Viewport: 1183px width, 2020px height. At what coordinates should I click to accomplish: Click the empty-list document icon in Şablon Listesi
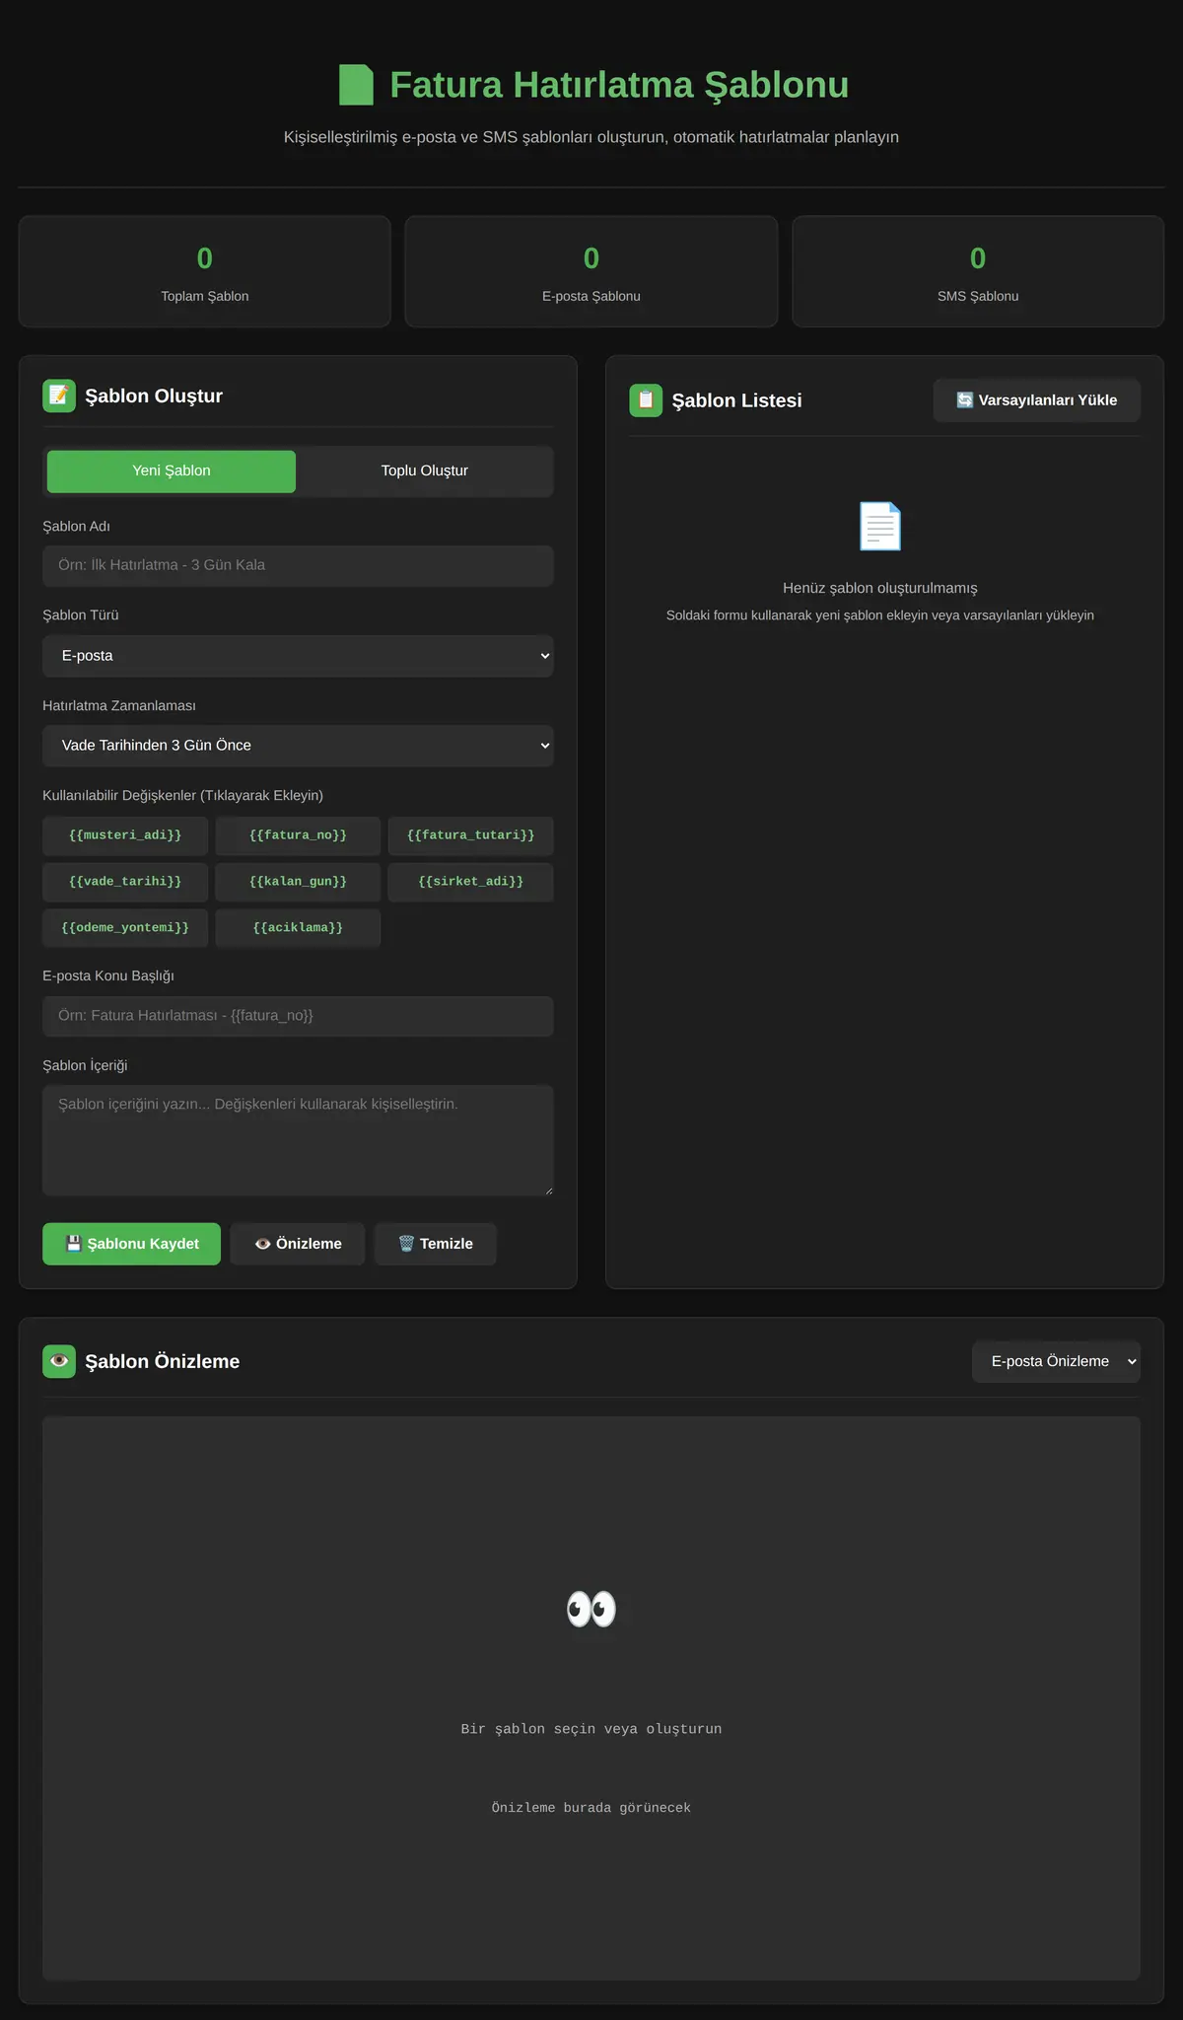880,526
